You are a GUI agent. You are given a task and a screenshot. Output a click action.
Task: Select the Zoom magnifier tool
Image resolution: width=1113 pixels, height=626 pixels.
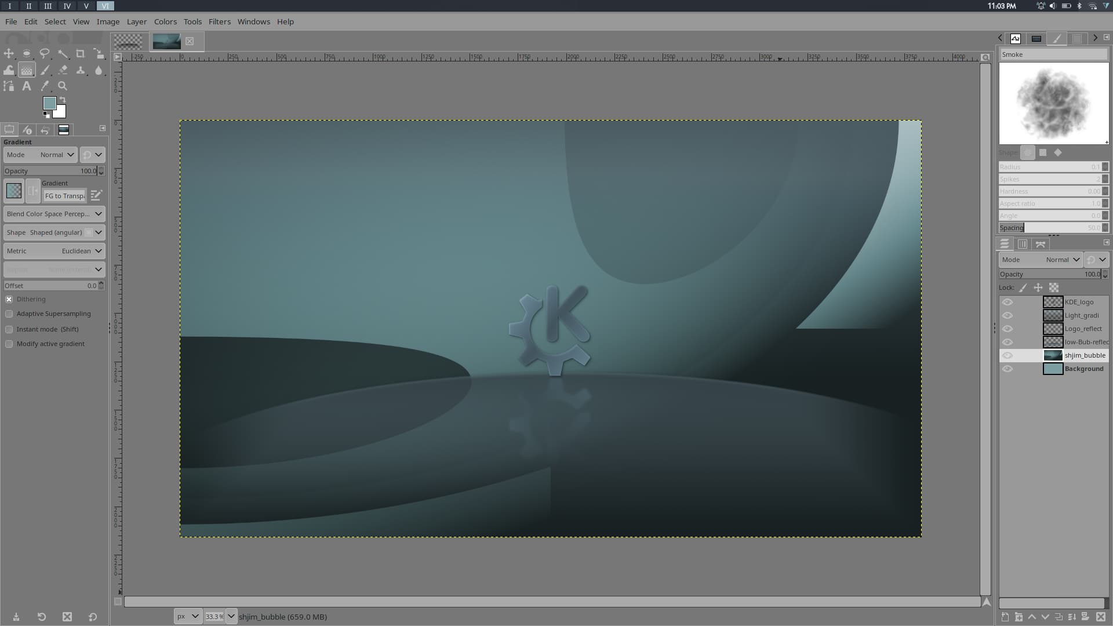pyautogui.click(x=63, y=86)
